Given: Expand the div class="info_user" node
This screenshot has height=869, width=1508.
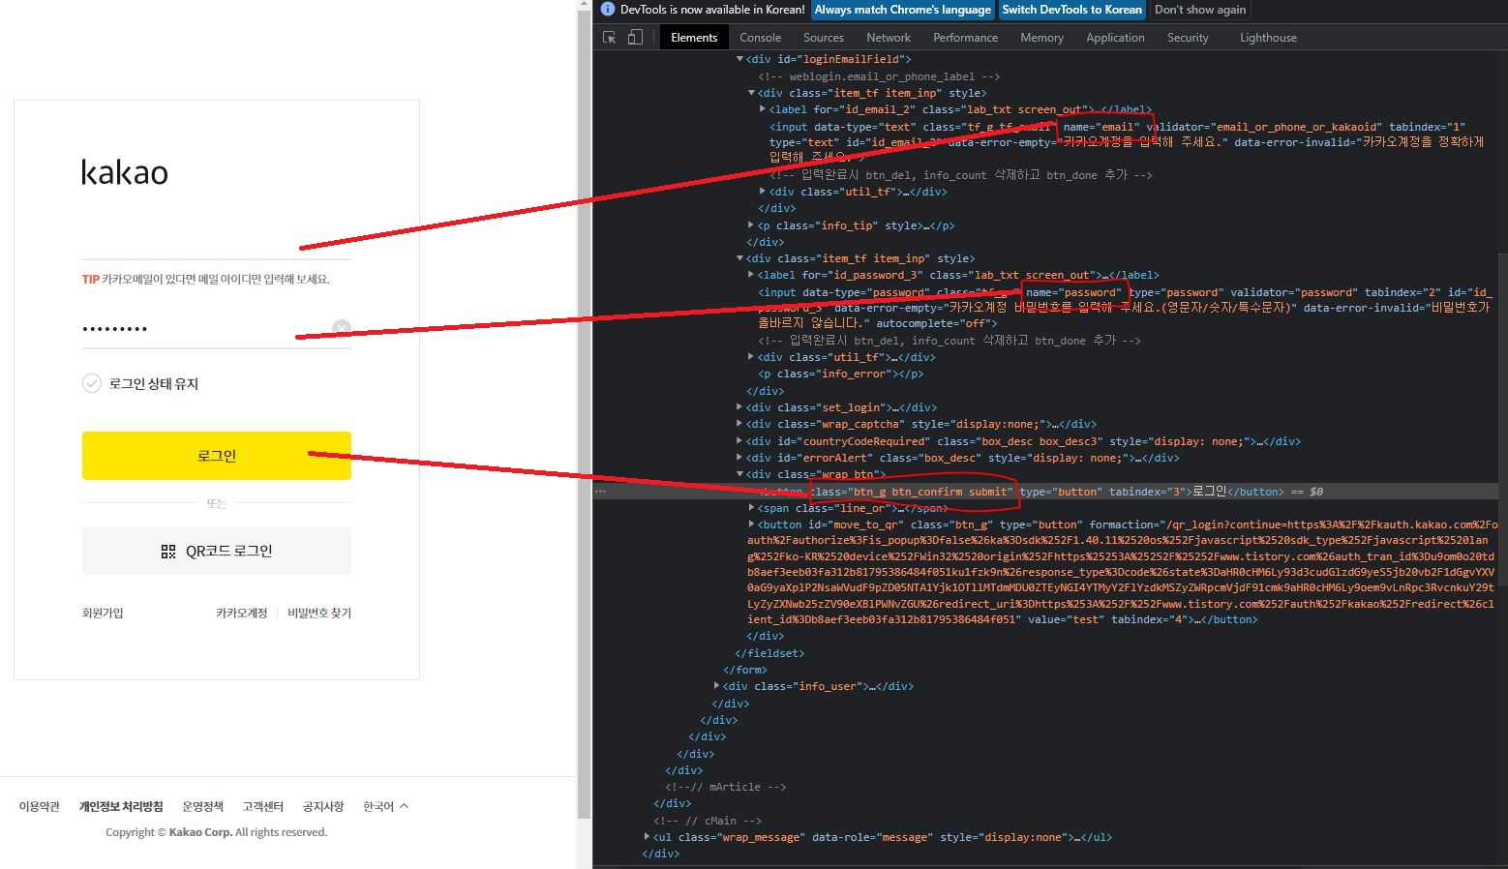Looking at the screenshot, I should 716,686.
